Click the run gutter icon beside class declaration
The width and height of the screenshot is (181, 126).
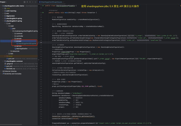43,5
